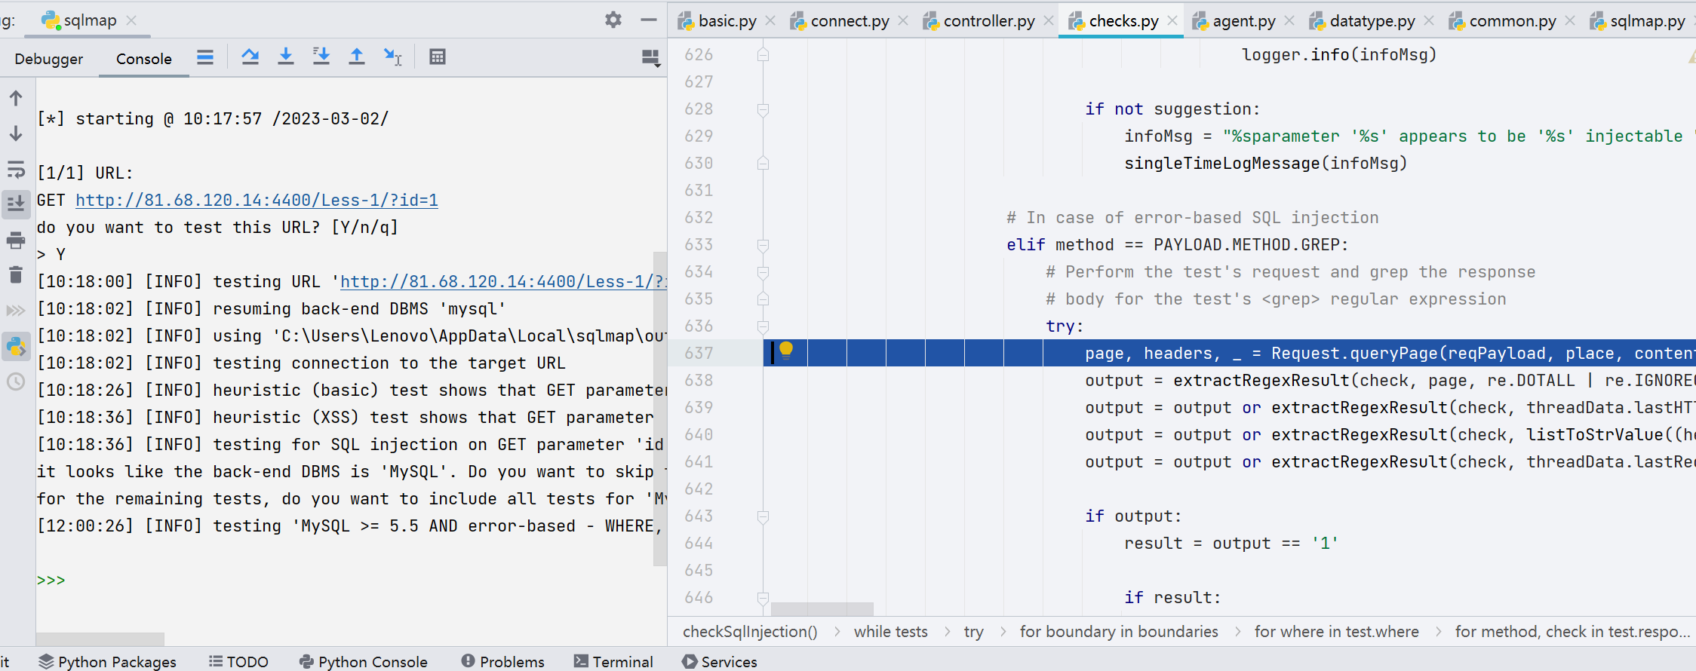
Task: Close the agent.py editor tab
Action: click(x=1289, y=21)
